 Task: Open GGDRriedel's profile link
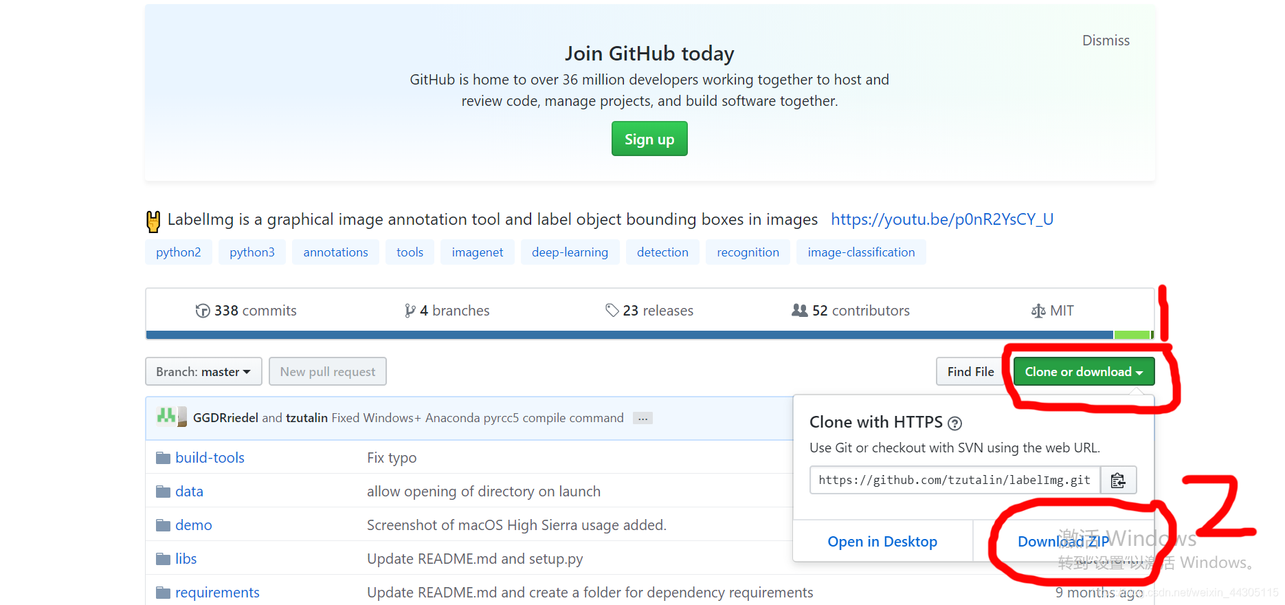tap(225, 418)
